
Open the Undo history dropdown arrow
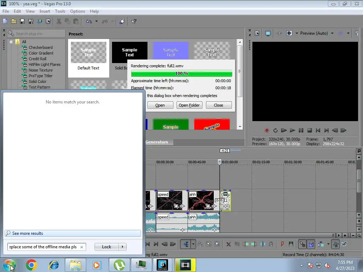tap(96, 22)
